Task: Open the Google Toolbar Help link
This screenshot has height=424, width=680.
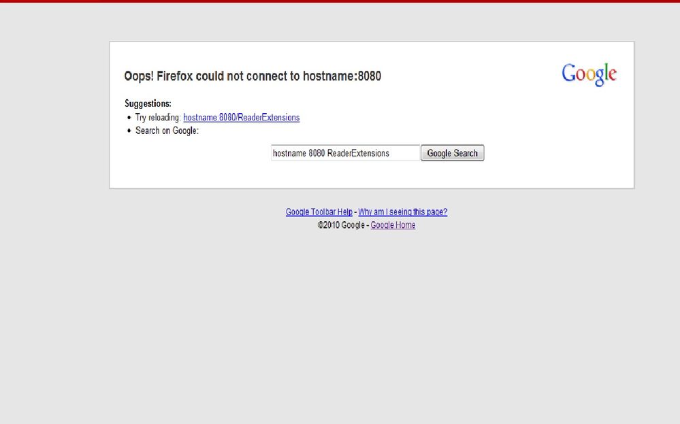Action: tap(319, 212)
